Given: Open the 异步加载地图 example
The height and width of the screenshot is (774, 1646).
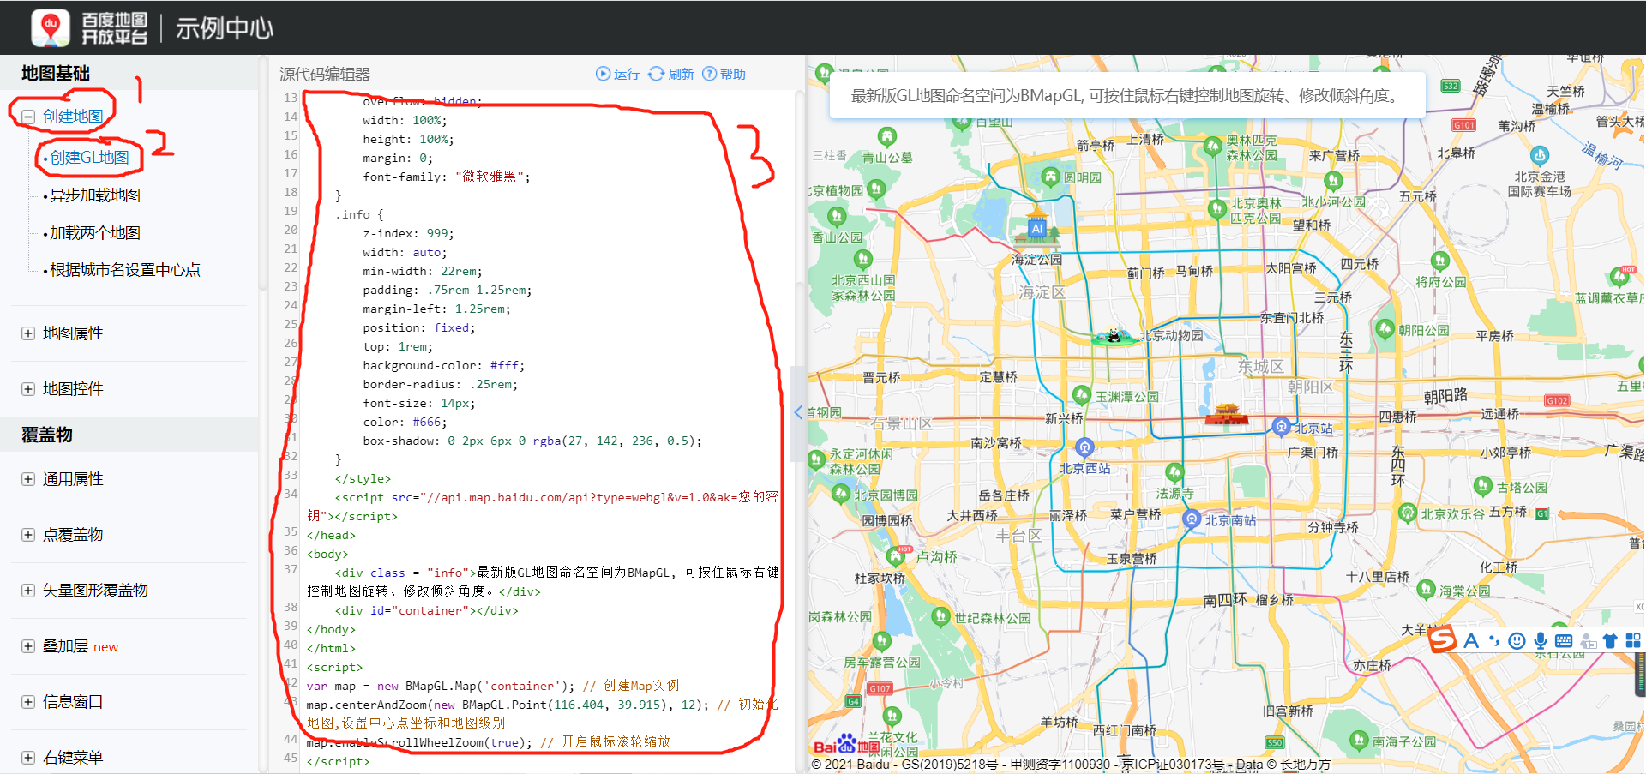Looking at the screenshot, I should coord(94,195).
